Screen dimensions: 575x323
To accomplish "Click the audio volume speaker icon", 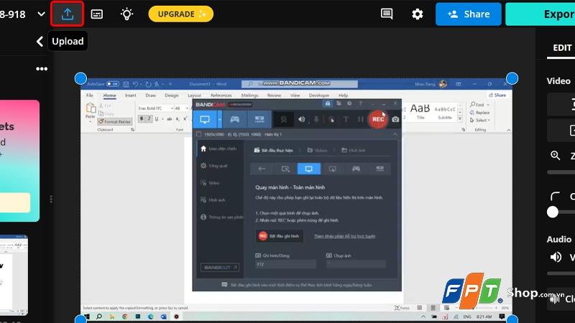I will 556,257.
